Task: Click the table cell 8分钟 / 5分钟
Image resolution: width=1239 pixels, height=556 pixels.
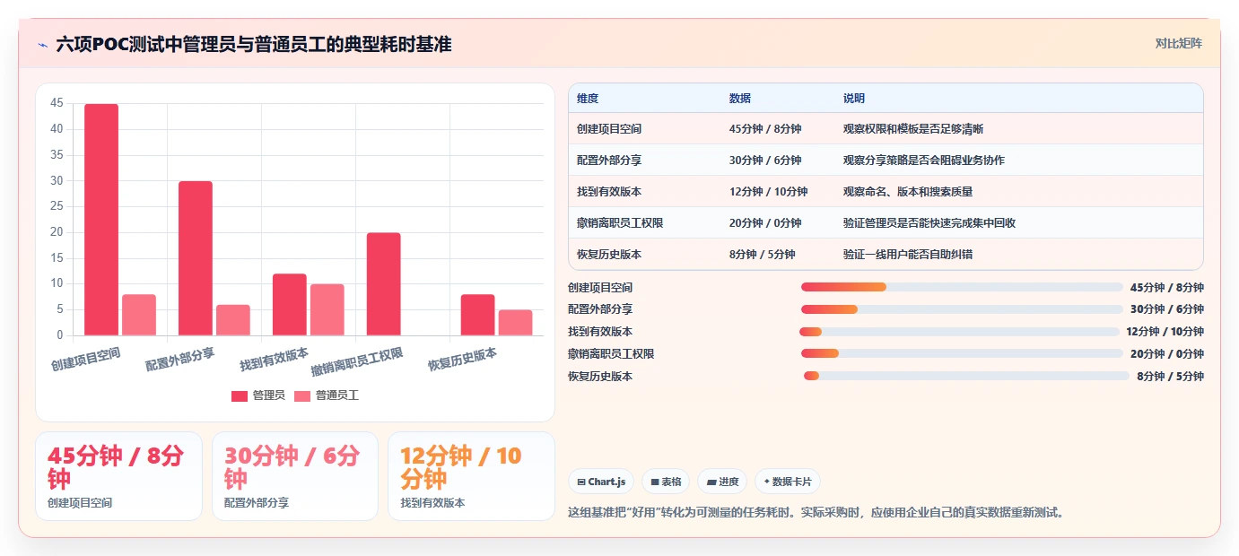Action: (763, 255)
